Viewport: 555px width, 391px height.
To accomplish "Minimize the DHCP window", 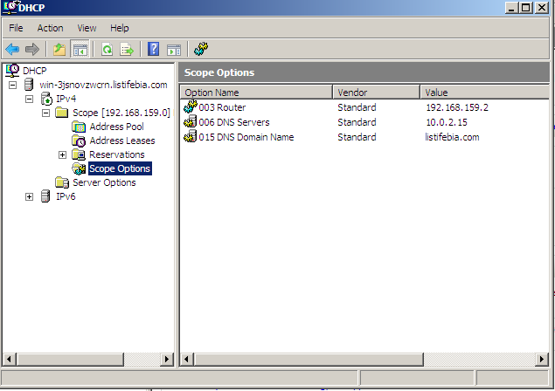I will pos(511,8).
